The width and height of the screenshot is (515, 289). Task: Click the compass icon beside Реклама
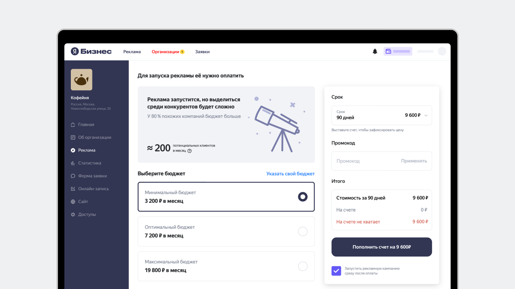click(73, 150)
